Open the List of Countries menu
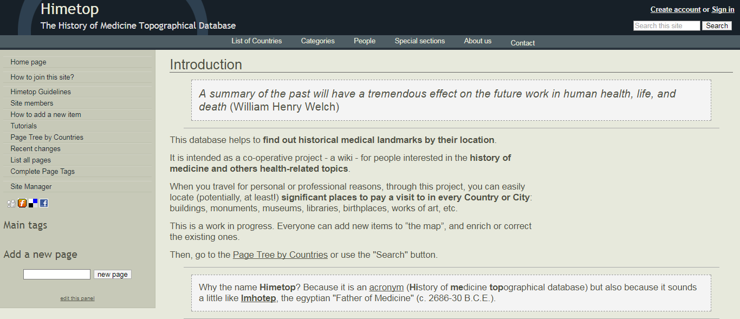 [x=257, y=41]
